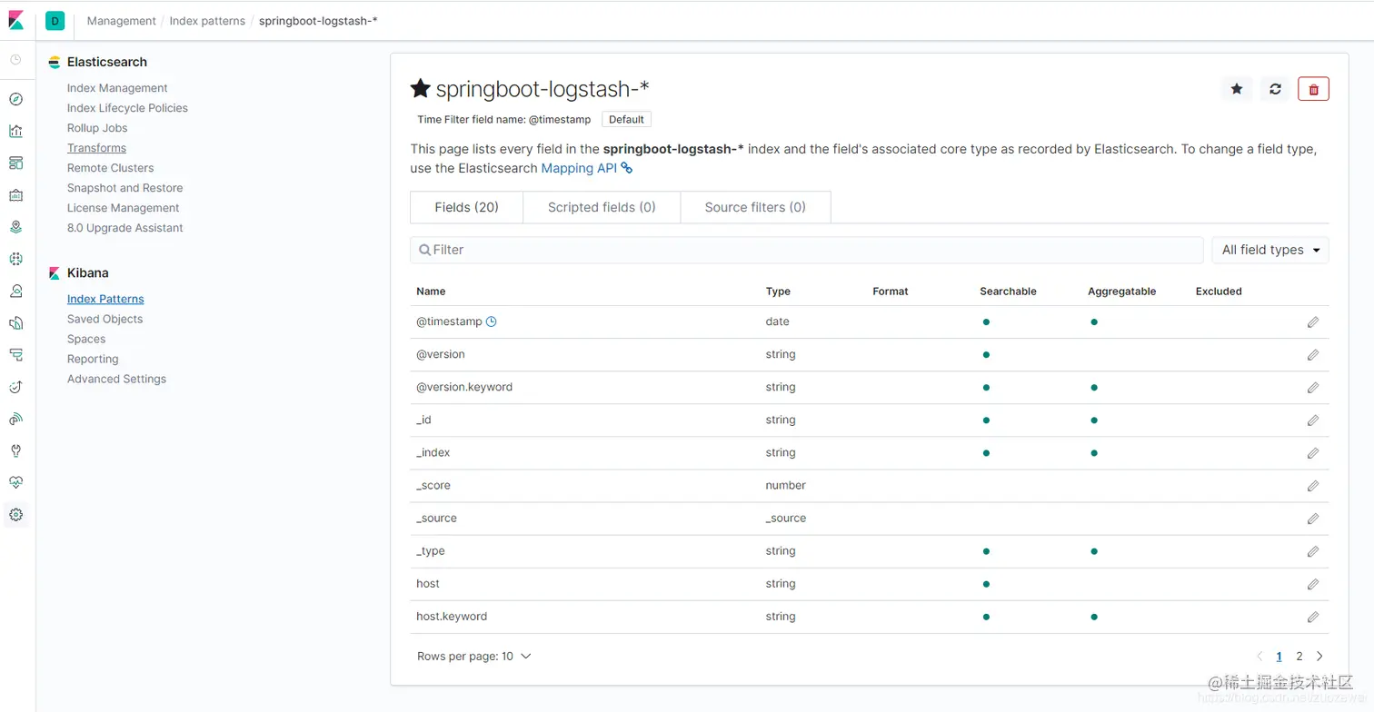Image resolution: width=1374 pixels, height=712 pixels.
Task: Go to Index patterns breadcrumb
Action: (x=207, y=21)
